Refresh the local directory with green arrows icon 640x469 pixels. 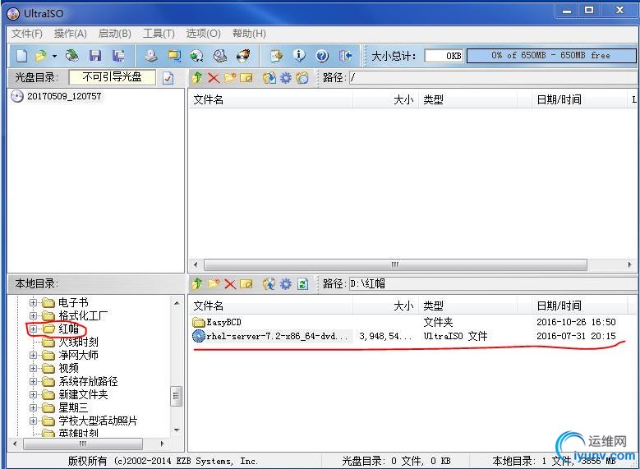pyautogui.click(x=302, y=283)
